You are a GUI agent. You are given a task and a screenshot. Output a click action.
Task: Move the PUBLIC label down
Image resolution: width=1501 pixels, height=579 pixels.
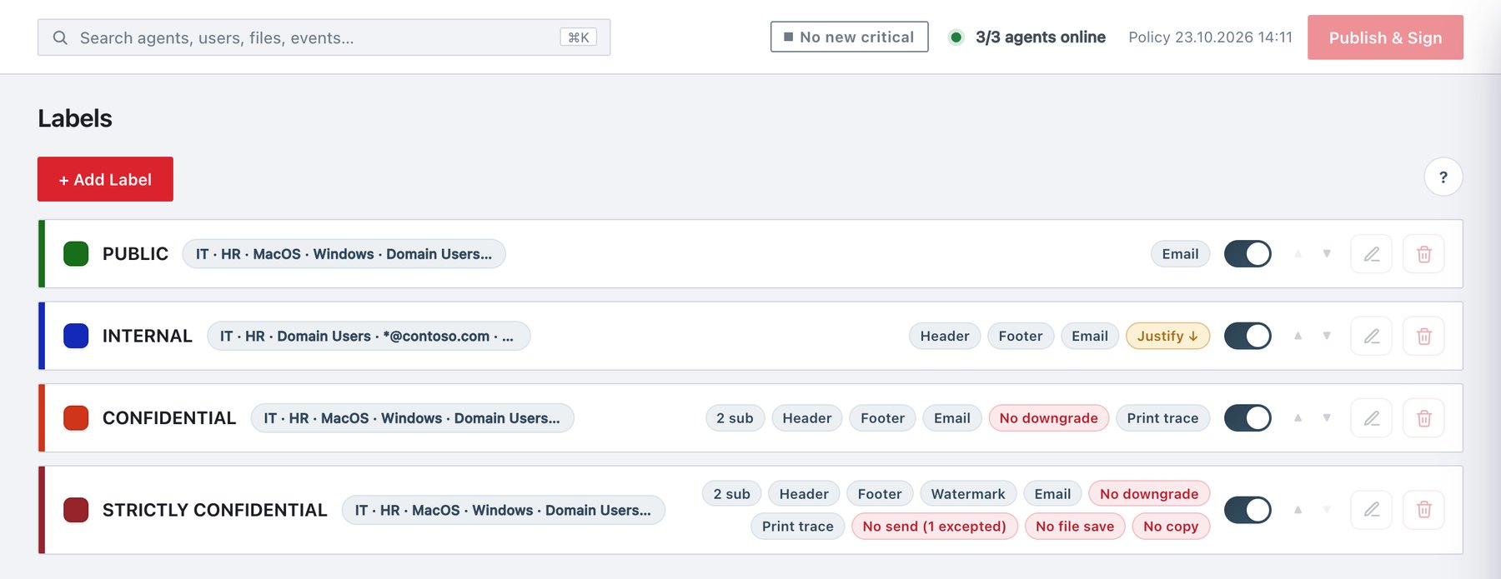pyautogui.click(x=1327, y=253)
